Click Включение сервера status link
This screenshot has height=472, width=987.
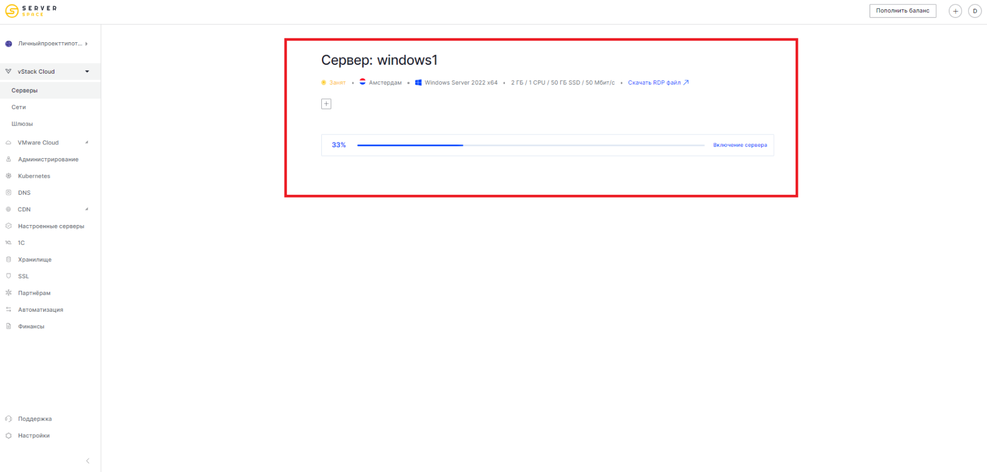coord(740,145)
